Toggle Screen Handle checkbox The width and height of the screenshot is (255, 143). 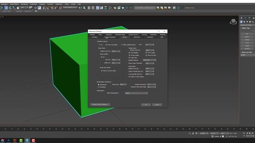pos(129,55)
